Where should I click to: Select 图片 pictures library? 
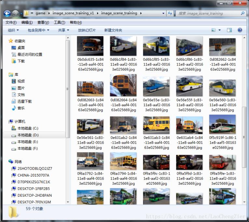pos(18,88)
